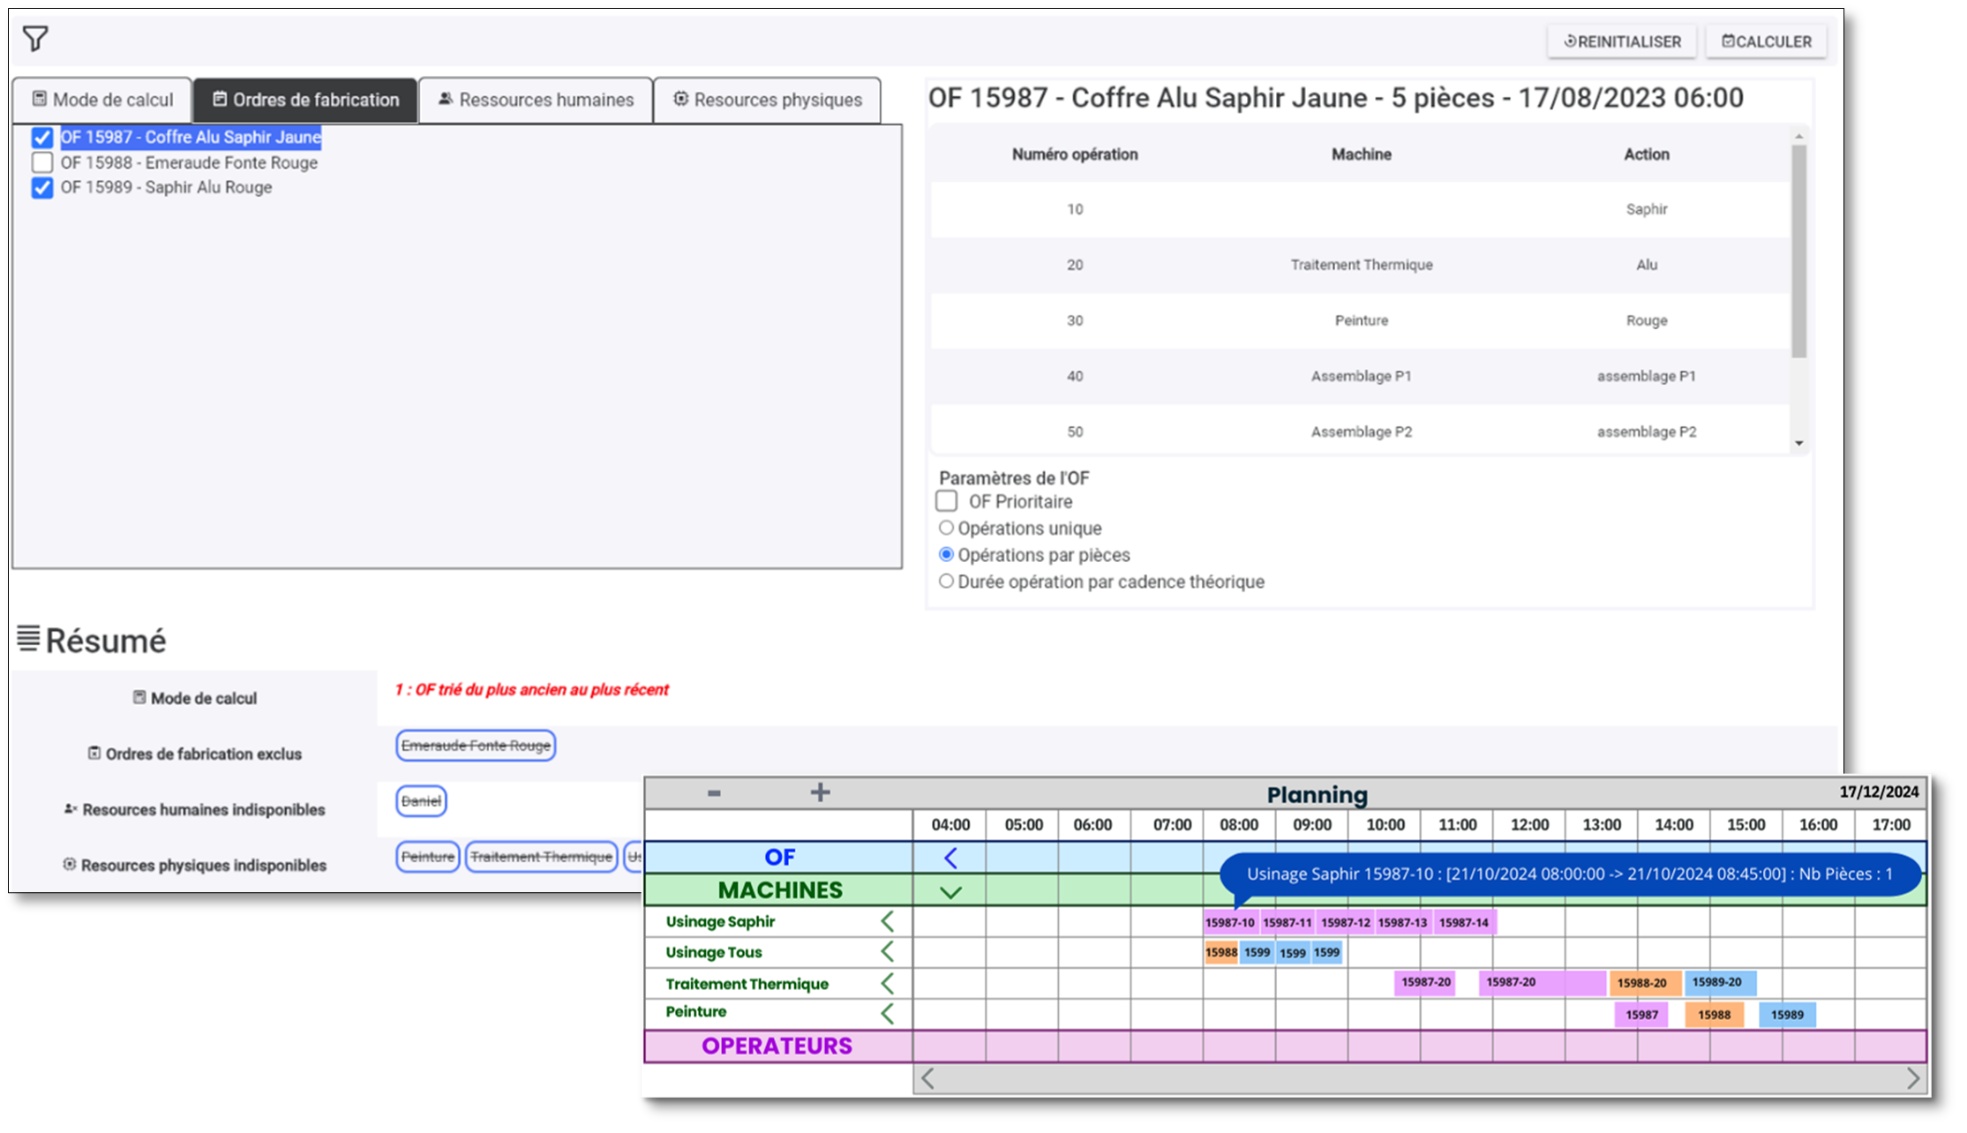
Task: Expand the Usinage Tous row chevron
Action: (888, 951)
